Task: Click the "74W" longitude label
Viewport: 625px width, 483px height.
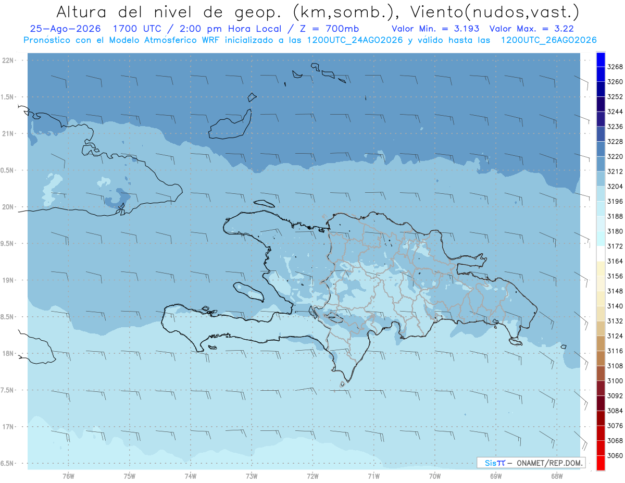Action: click(191, 476)
